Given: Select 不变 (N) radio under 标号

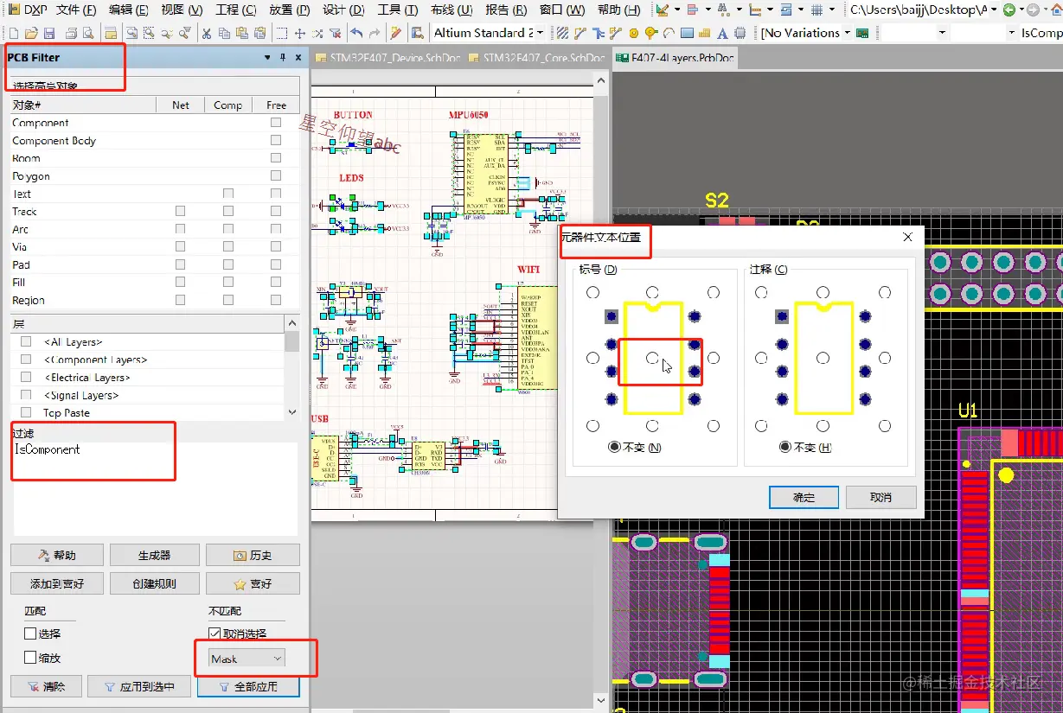Looking at the screenshot, I should coord(614,447).
